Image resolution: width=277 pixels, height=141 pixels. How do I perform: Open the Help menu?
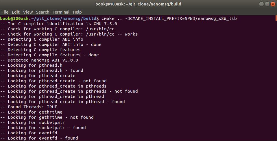(77, 12)
